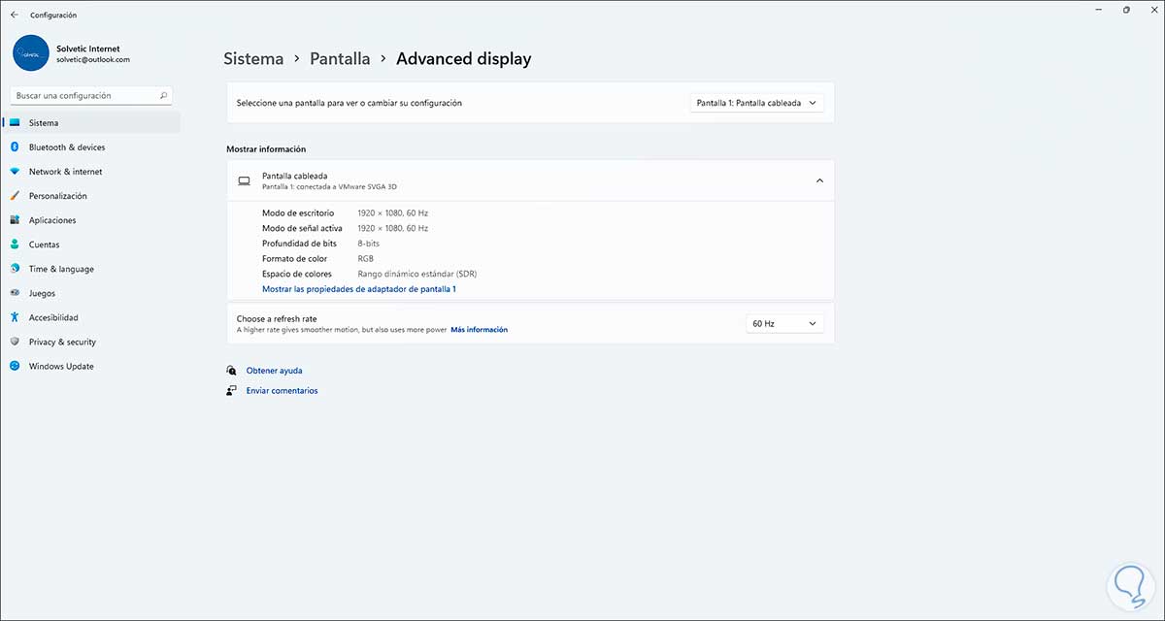Image resolution: width=1165 pixels, height=621 pixels.
Task: Click the Privacy & security shield icon
Action: pyautogui.click(x=15, y=342)
